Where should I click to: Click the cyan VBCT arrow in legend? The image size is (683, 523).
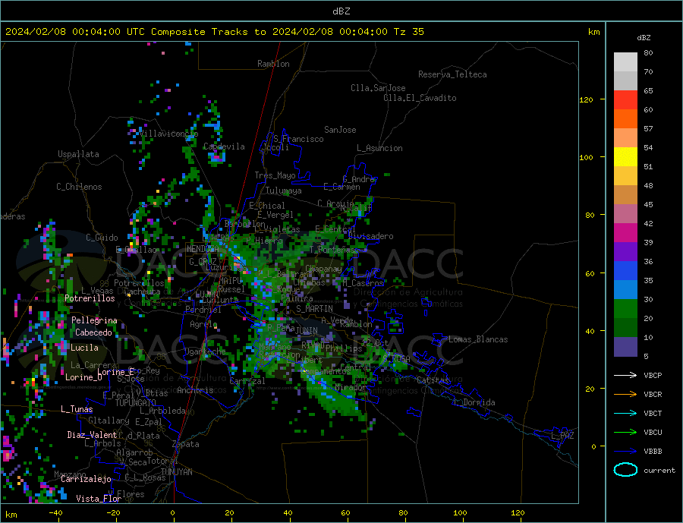(x=625, y=413)
